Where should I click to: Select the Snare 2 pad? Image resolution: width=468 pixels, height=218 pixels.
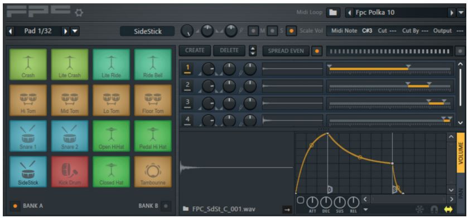[70, 136]
